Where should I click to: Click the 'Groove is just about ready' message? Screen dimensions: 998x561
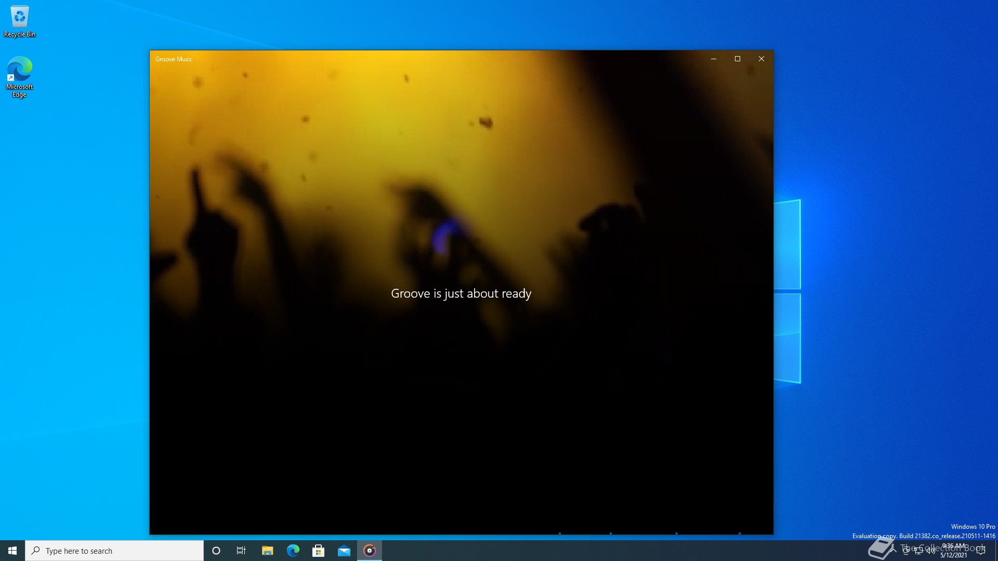click(x=461, y=294)
